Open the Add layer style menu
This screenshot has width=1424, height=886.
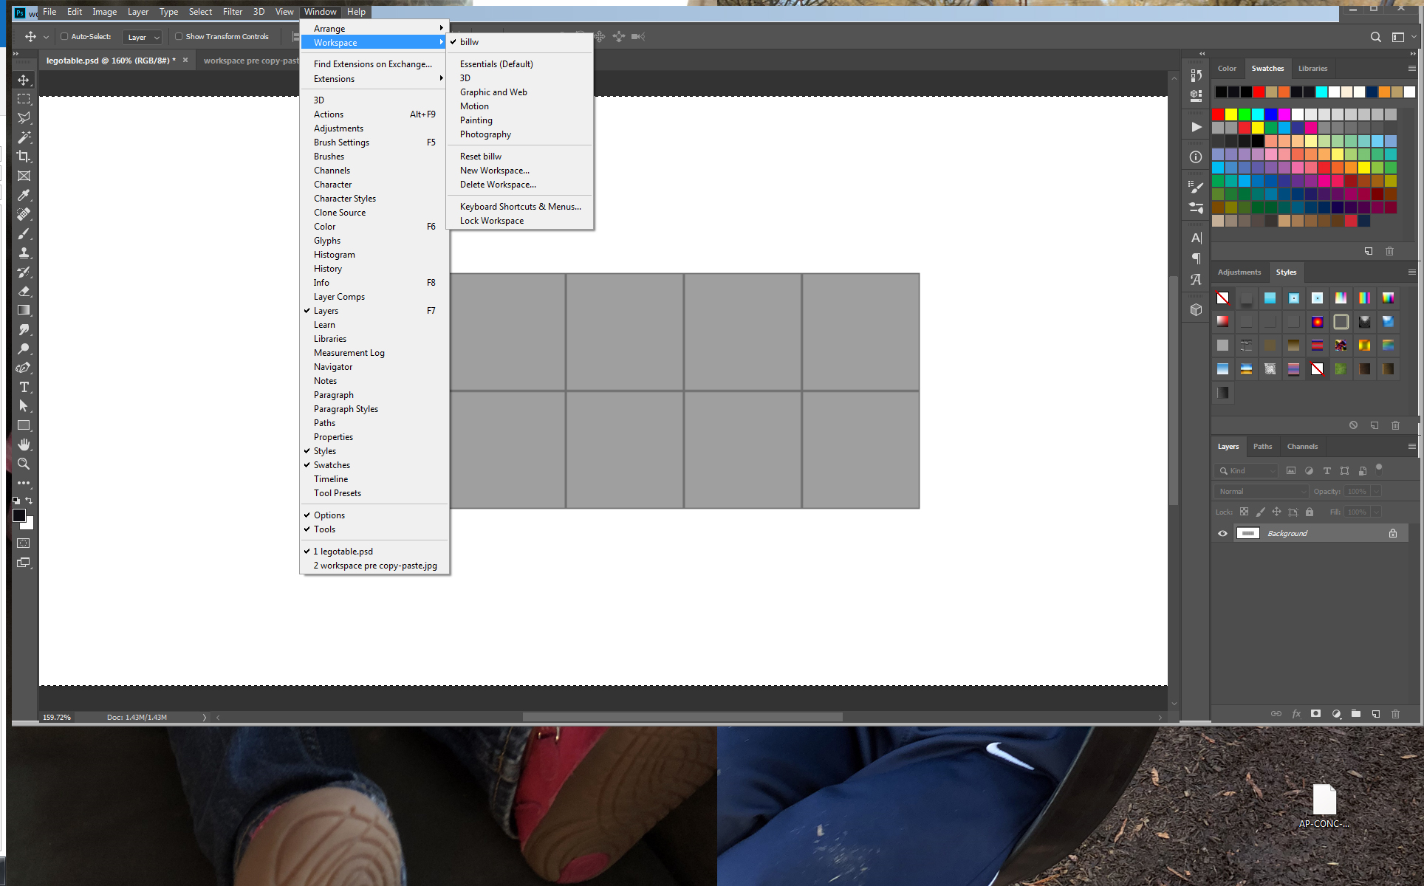(x=1297, y=714)
